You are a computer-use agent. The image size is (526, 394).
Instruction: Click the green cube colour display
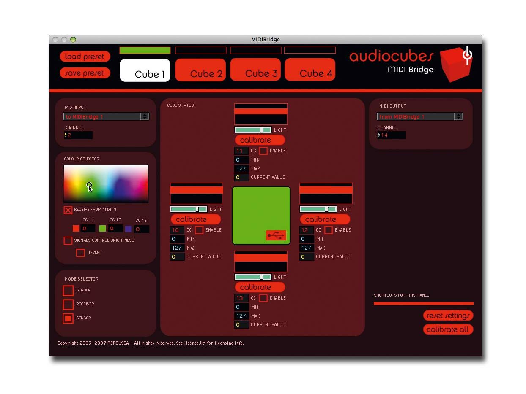coord(261,216)
